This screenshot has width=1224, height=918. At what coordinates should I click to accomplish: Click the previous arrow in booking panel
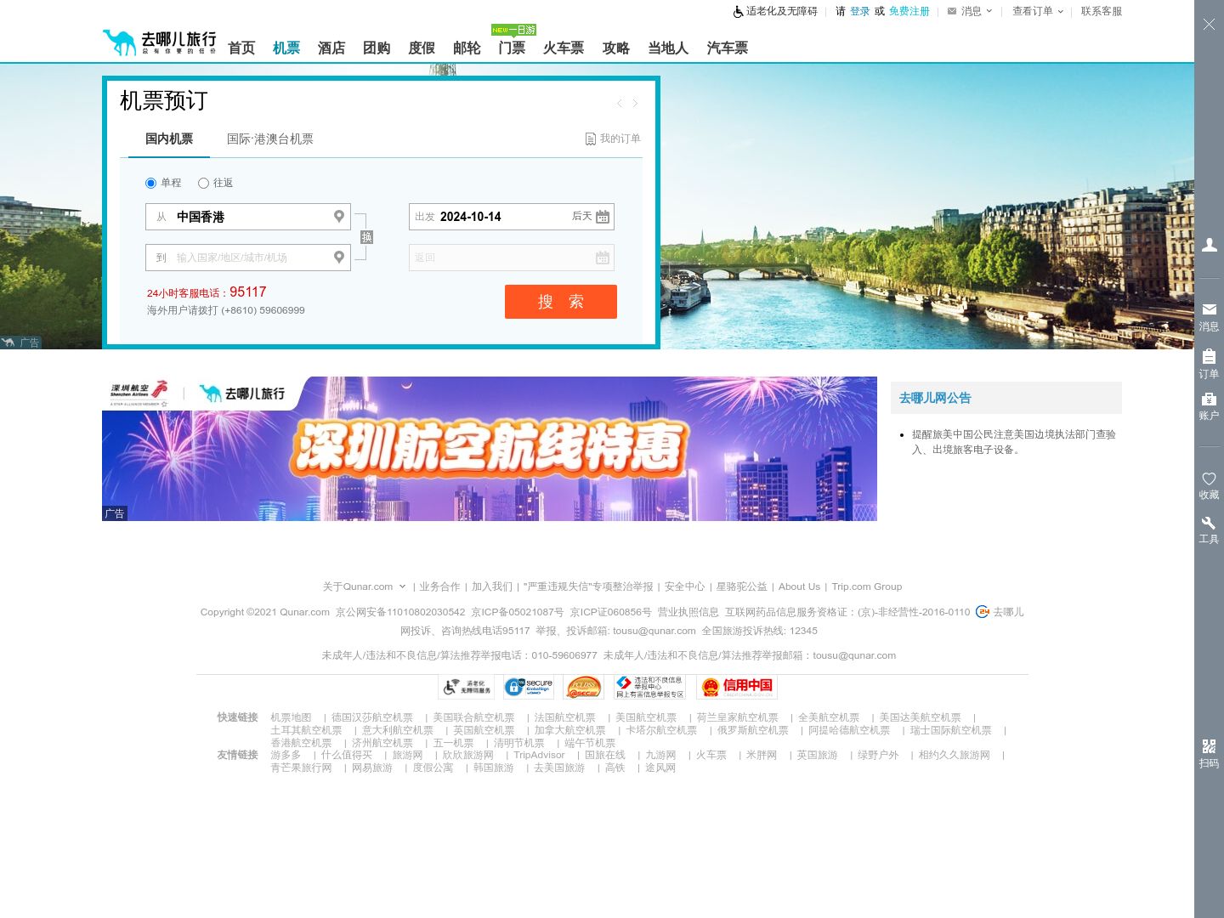point(620,103)
